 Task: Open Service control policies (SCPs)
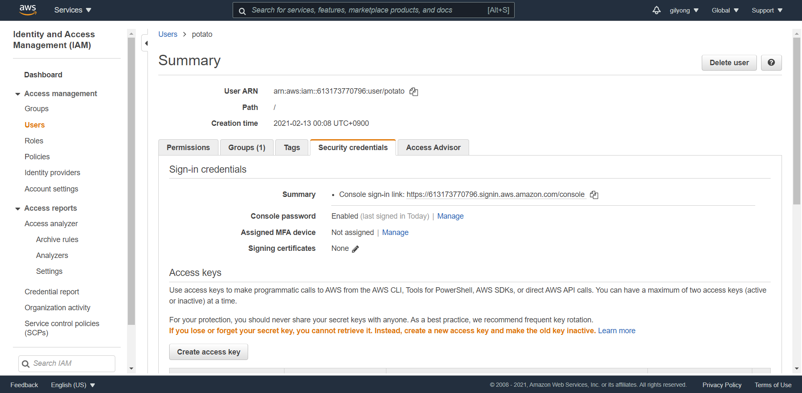62,328
